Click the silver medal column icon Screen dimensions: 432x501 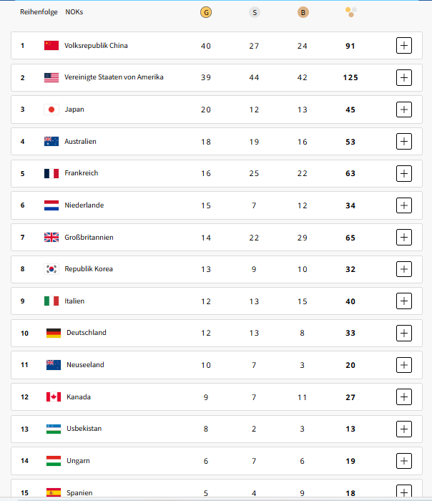(254, 12)
